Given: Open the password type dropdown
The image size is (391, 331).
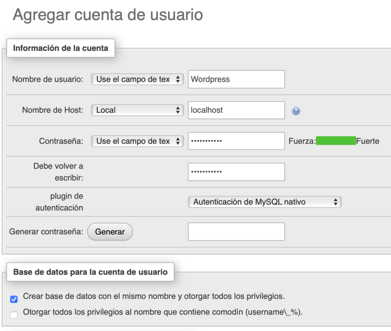Looking at the screenshot, I should pyautogui.click(x=137, y=141).
